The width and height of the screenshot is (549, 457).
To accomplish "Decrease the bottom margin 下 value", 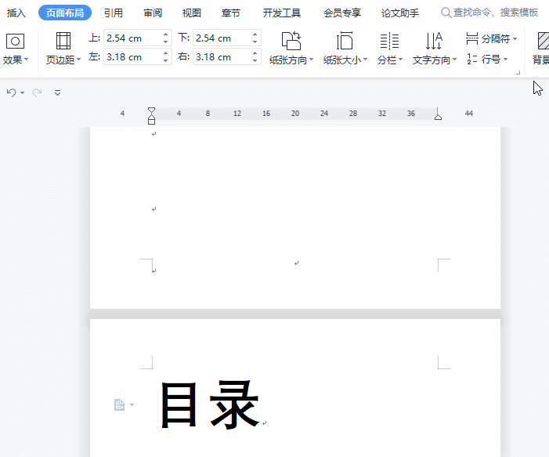I will [255, 42].
